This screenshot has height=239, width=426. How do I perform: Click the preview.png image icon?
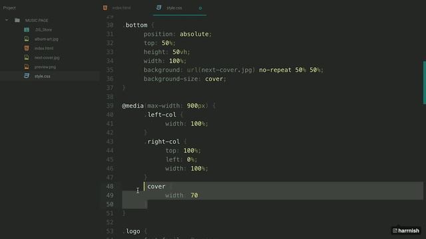27,66
